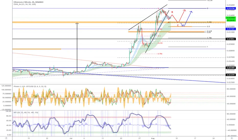This screenshot has width=238, height=140.
Task: Click date 22 on the time axis
Action: [47, 138]
